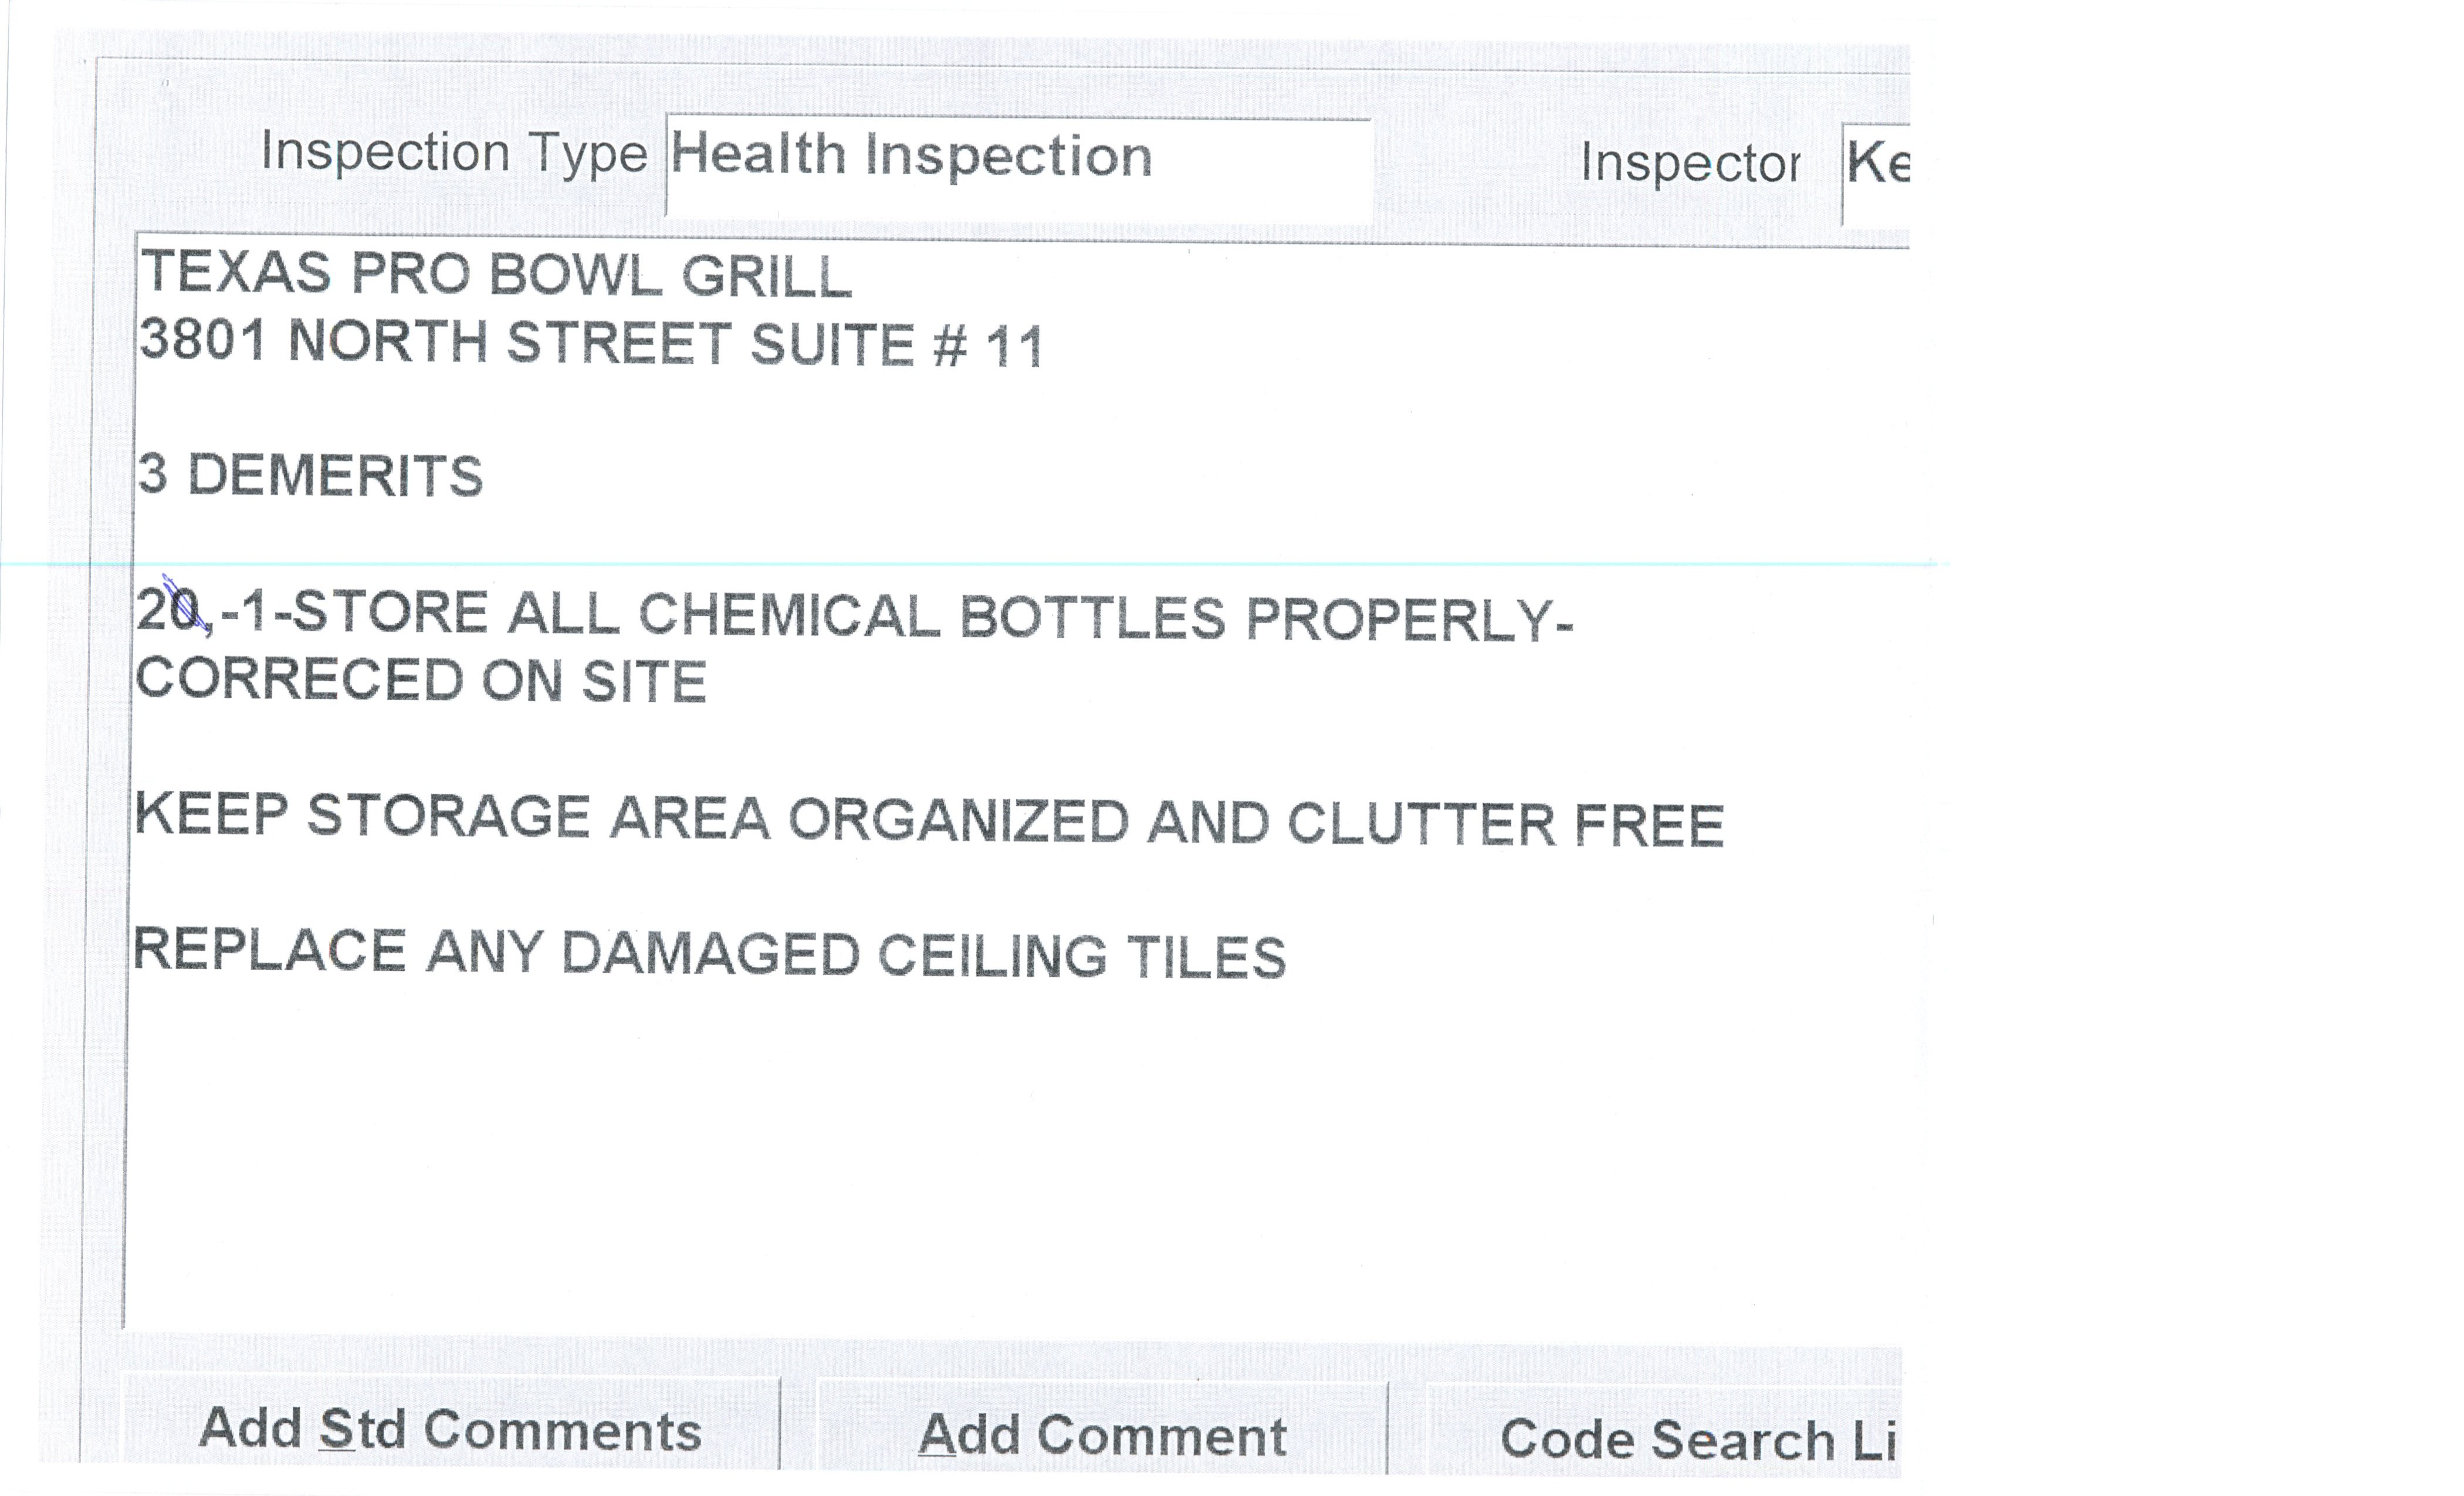Screen dimensions: 2464x1496
Task: Click the Inspection Type label
Action: pos(454,153)
